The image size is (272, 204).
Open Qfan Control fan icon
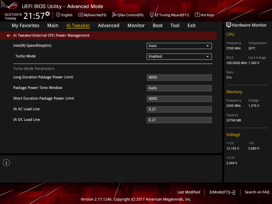tap(114, 15)
